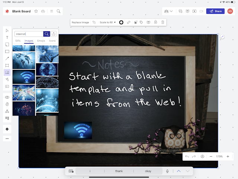
Task: Select the pointer tool in left toolbar
Action: [x=7, y=31]
